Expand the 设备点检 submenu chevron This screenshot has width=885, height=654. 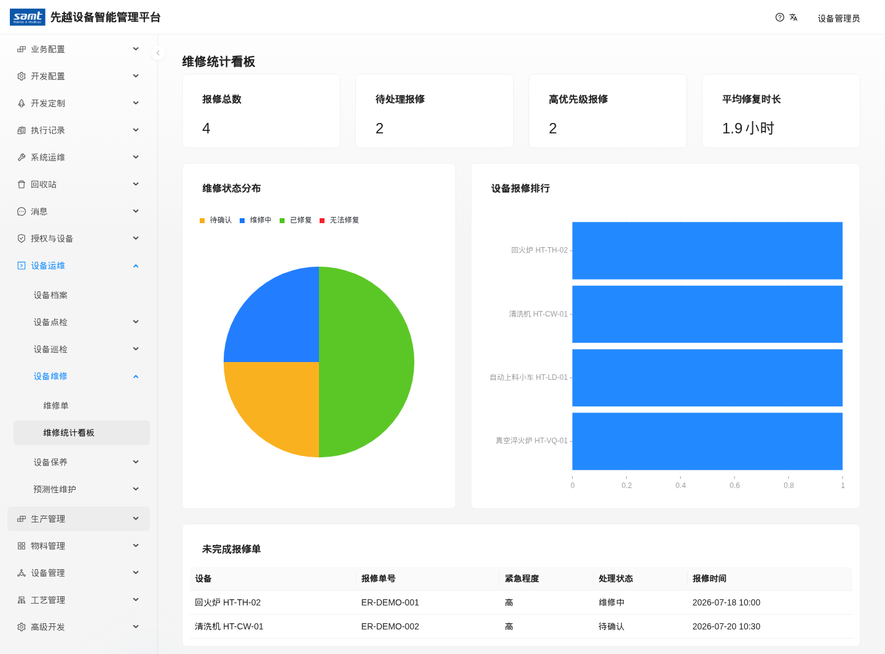point(136,322)
